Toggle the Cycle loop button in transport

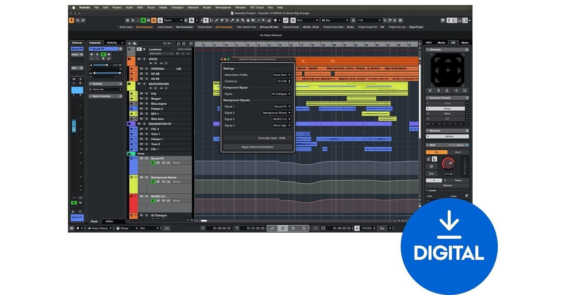(x=272, y=228)
